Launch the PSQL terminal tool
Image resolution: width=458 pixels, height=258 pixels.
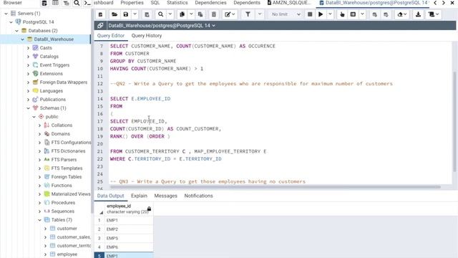click(x=87, y=3)
